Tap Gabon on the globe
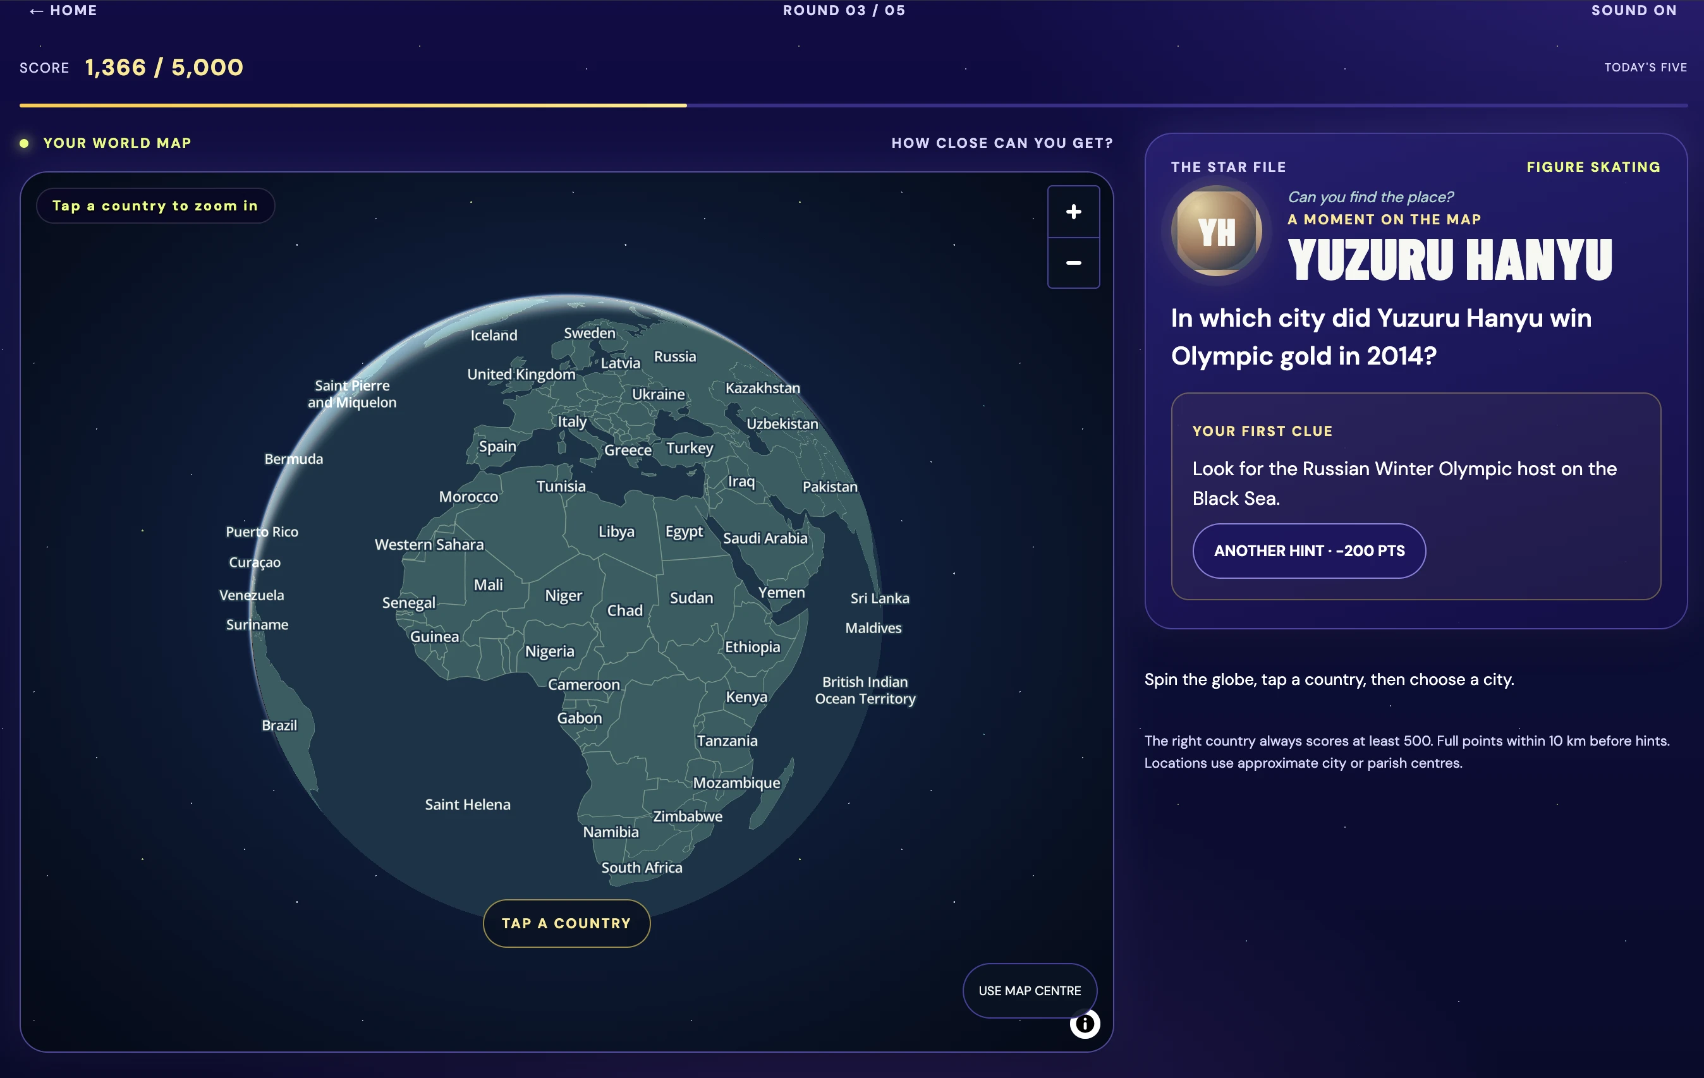 pos(579,718)
